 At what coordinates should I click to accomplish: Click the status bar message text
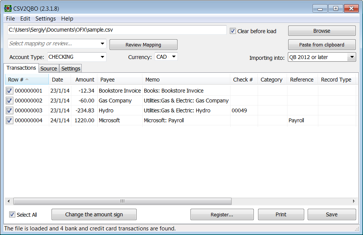(90, 228)
